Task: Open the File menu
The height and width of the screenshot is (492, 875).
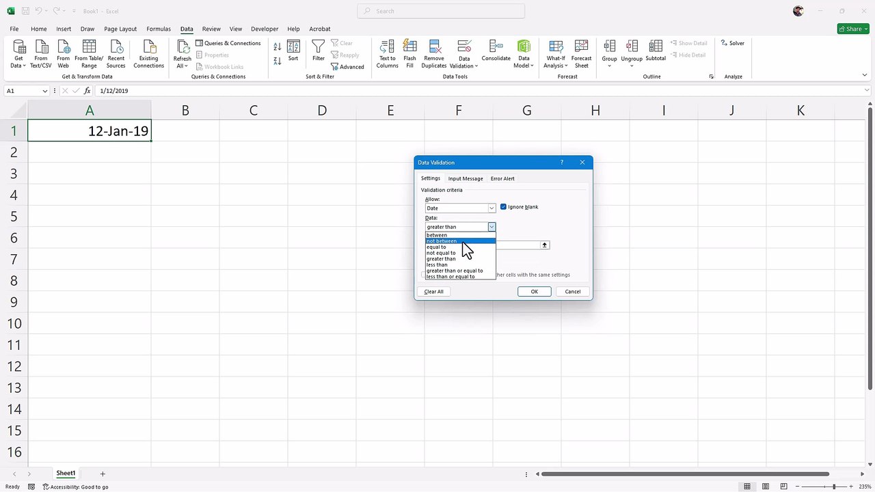Action: tap(14, 29)
